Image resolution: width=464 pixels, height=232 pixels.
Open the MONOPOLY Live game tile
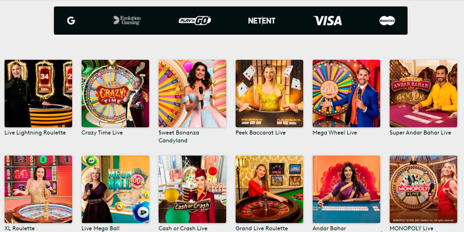[x=424, y=189]
